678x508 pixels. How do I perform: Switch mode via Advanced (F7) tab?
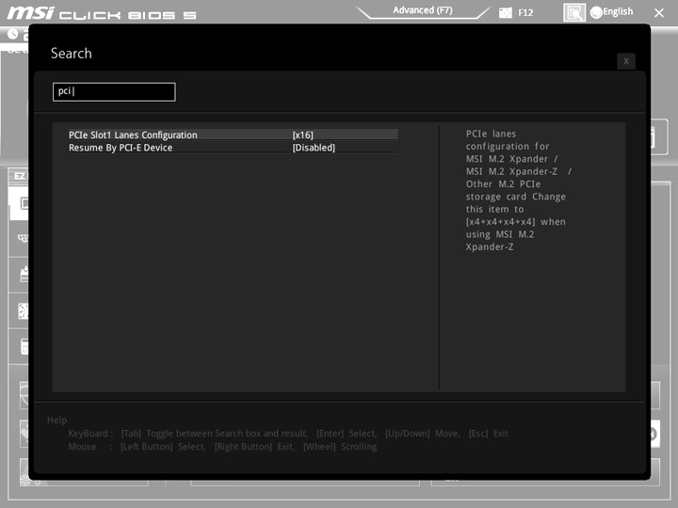[423, 10]
